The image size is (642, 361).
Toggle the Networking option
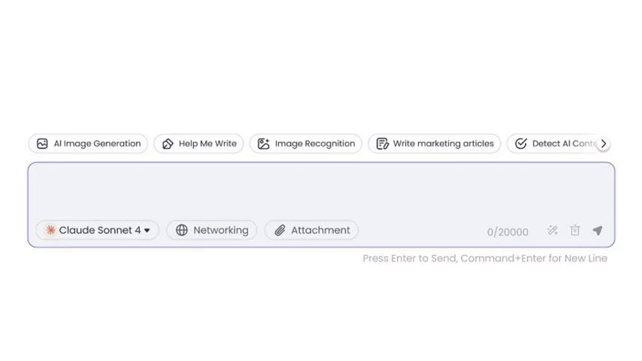pos(212,230)
